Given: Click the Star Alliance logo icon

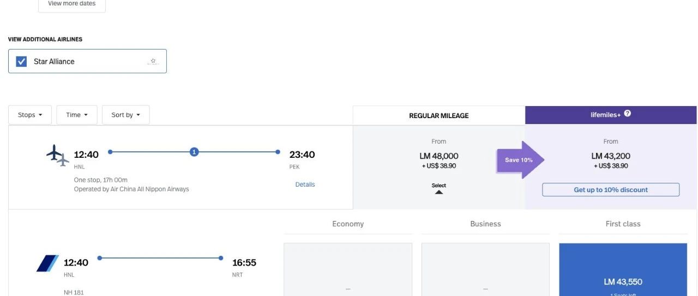Looking at the screenshot, I should 153,61.
